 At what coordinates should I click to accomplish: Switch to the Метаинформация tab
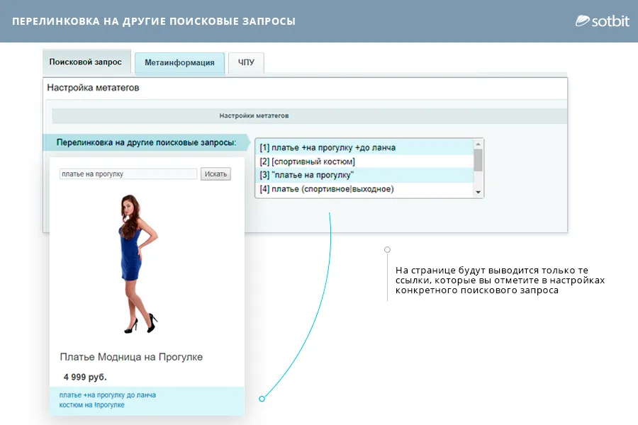pos(179,63)
